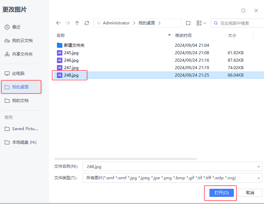264x204 pixels.
Task: Open the file type (文件类型) dropdown arrow
Action: (259, 178)
